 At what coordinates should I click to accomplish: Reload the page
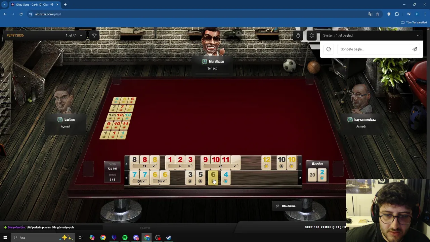point(21,14)
